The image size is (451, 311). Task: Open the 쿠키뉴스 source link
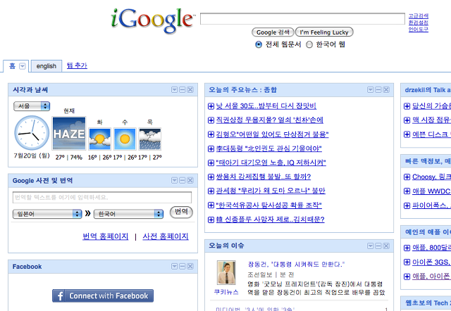(x=226, y=292)
